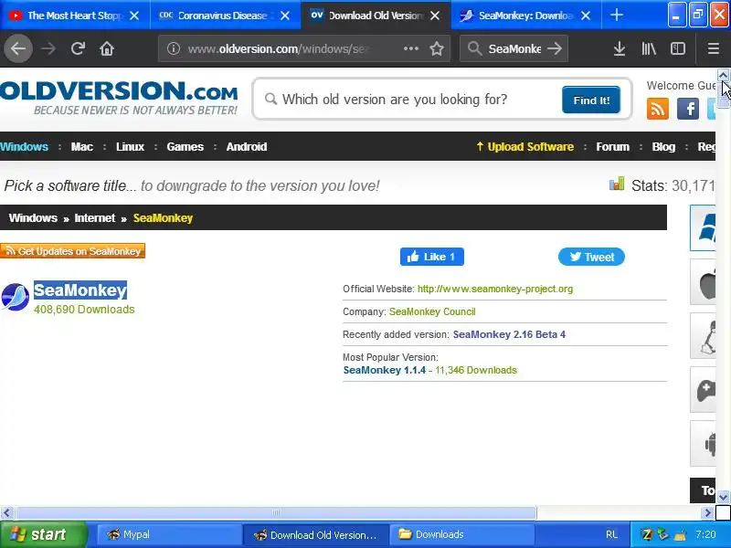Select the Android robot sidebar icon

[x=703, y=443]
